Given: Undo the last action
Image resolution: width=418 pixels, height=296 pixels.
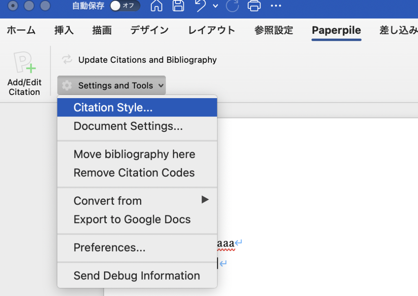Looking at the screenshot, I should 201,6.
